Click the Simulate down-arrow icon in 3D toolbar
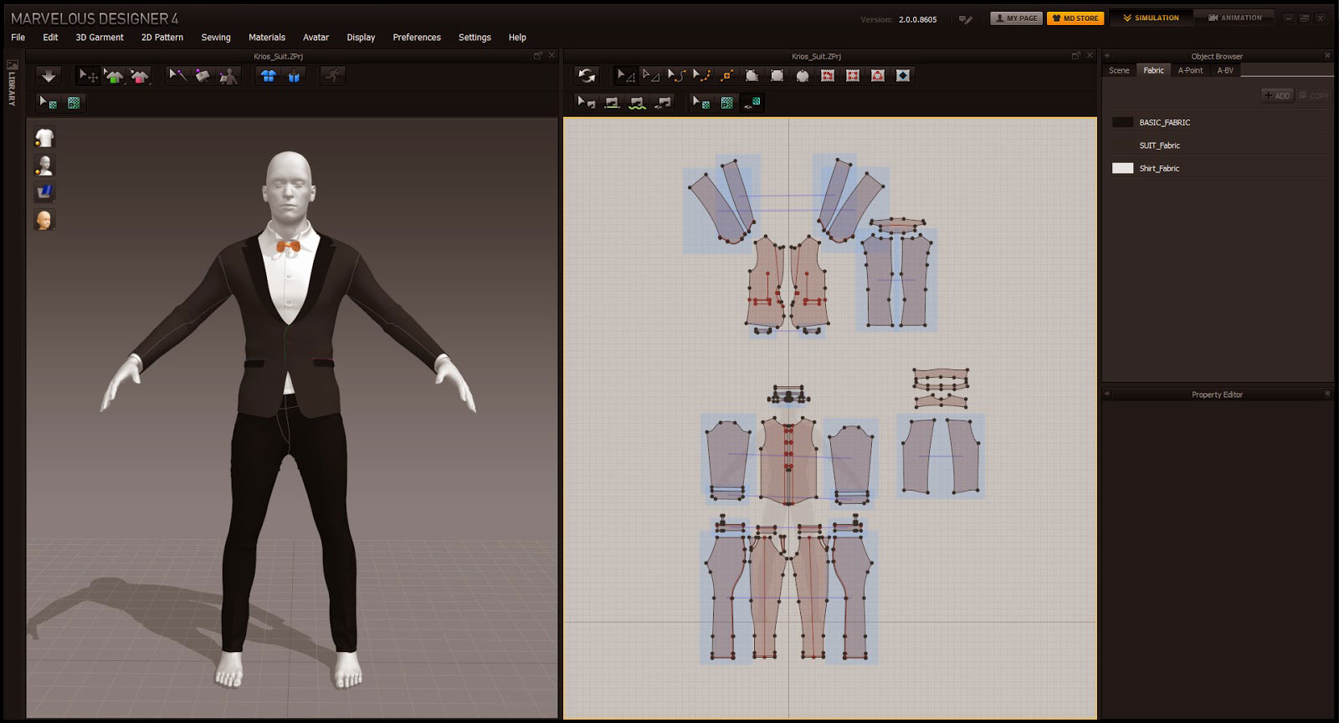1339x723 pixels. 49,76
